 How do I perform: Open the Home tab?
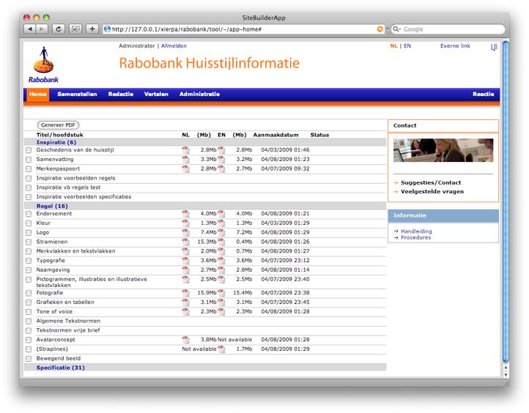(x=38, y=94)
